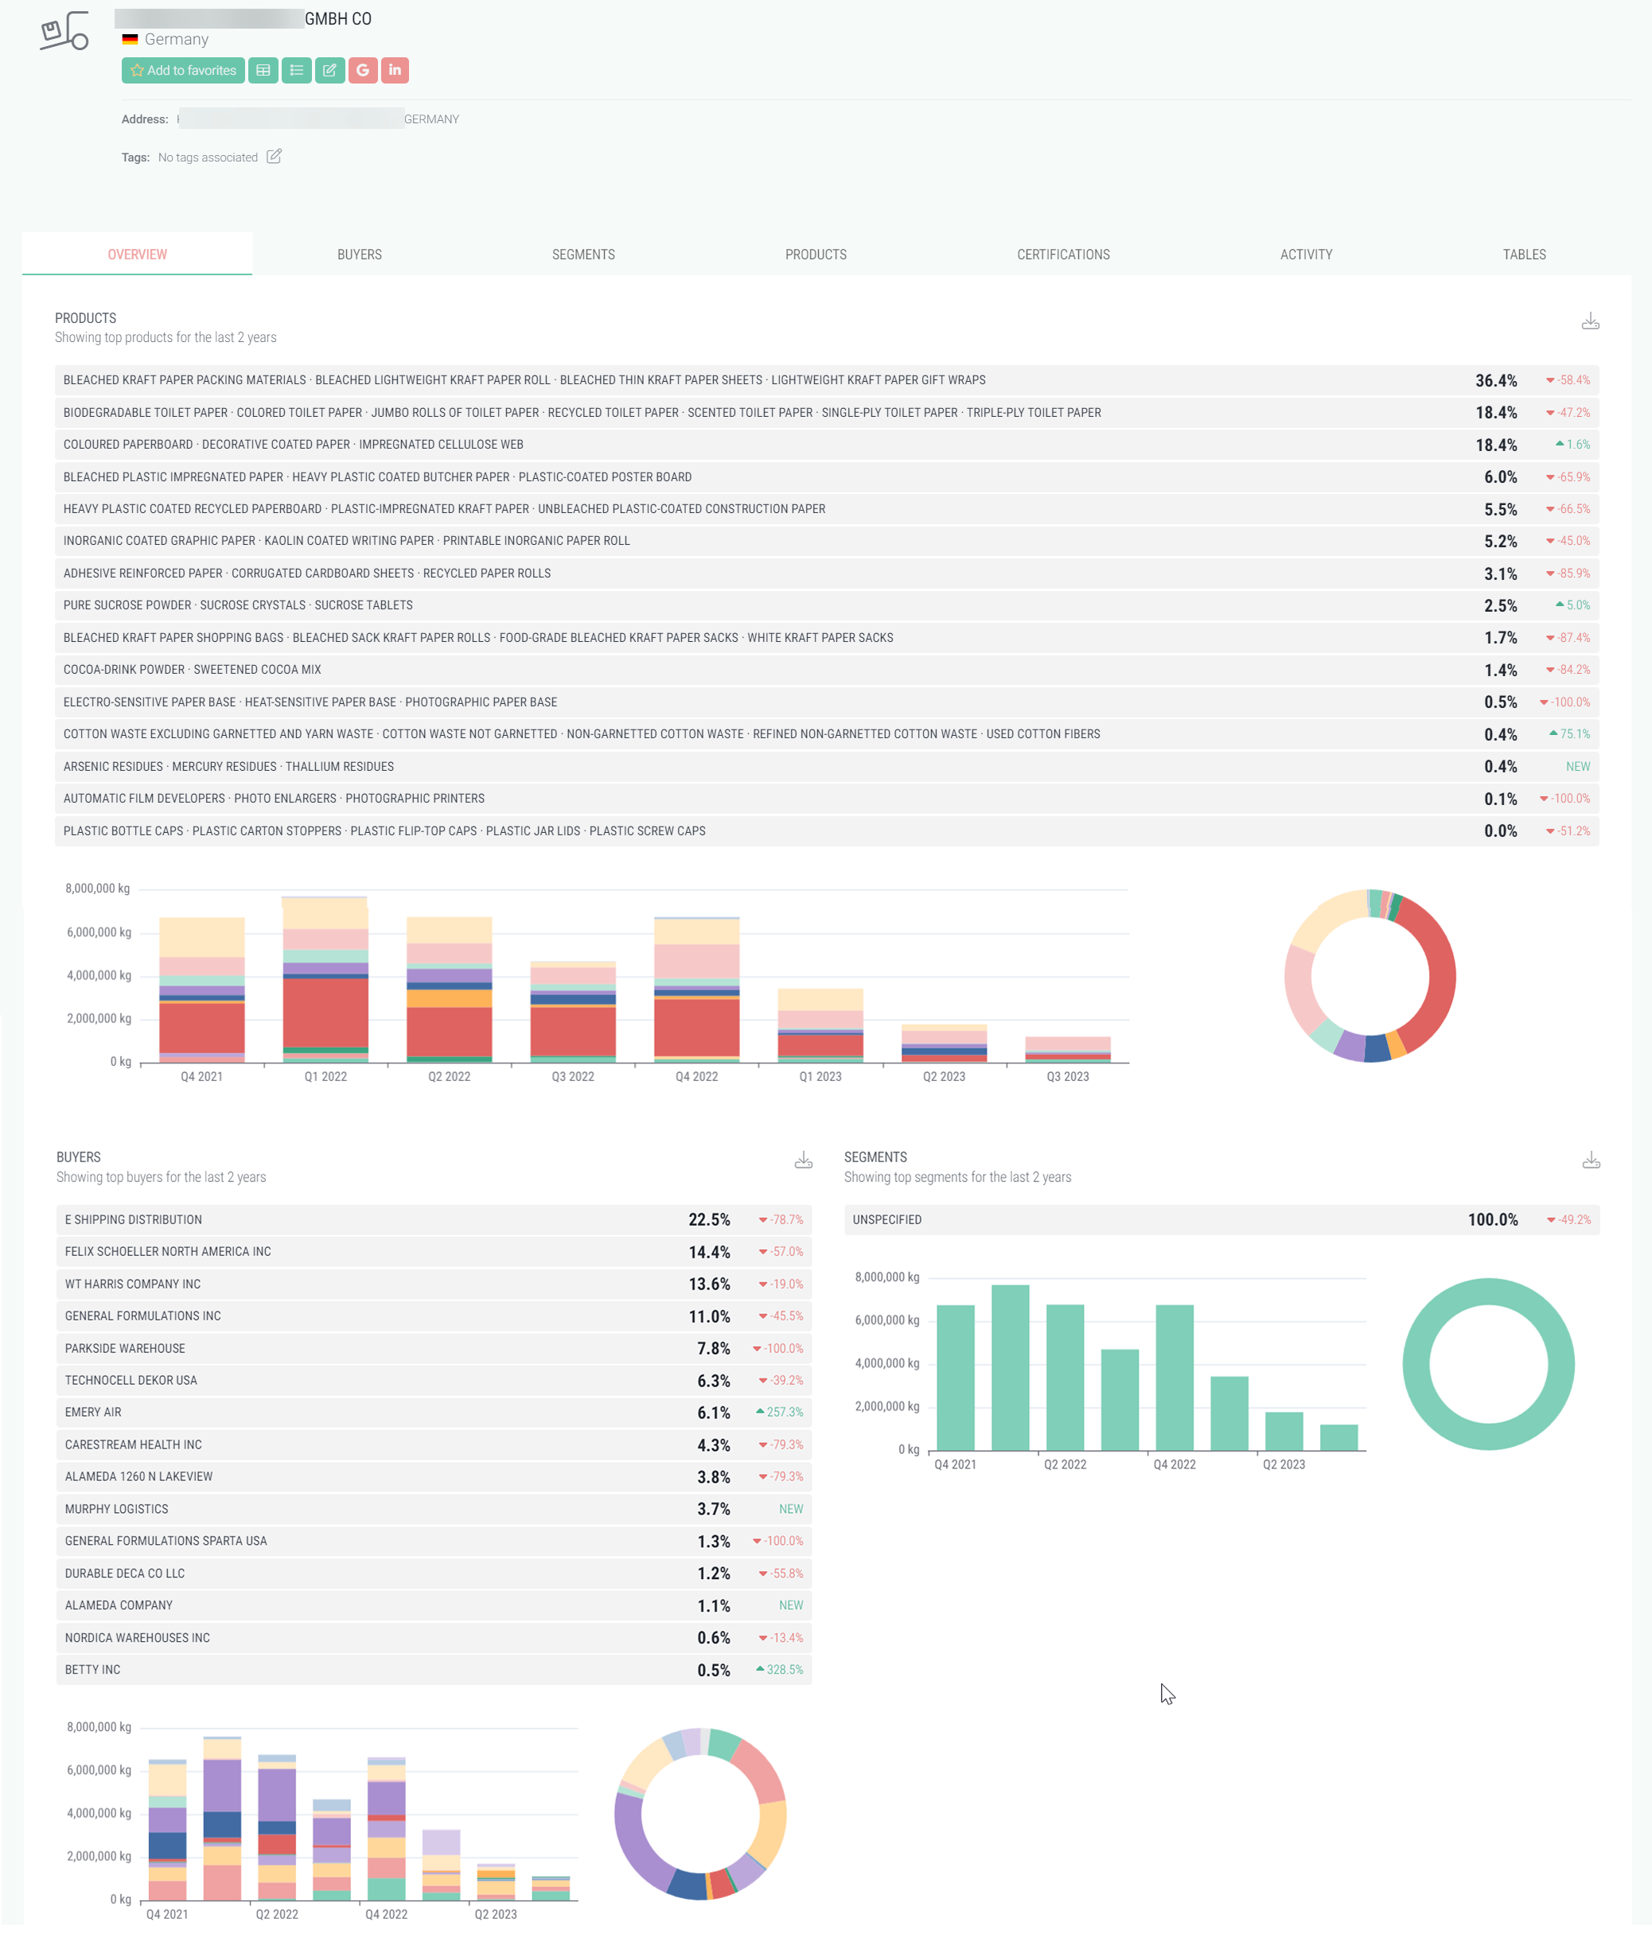Select Bleached Kraft Paper Packing Materials row

pos(827,380)
